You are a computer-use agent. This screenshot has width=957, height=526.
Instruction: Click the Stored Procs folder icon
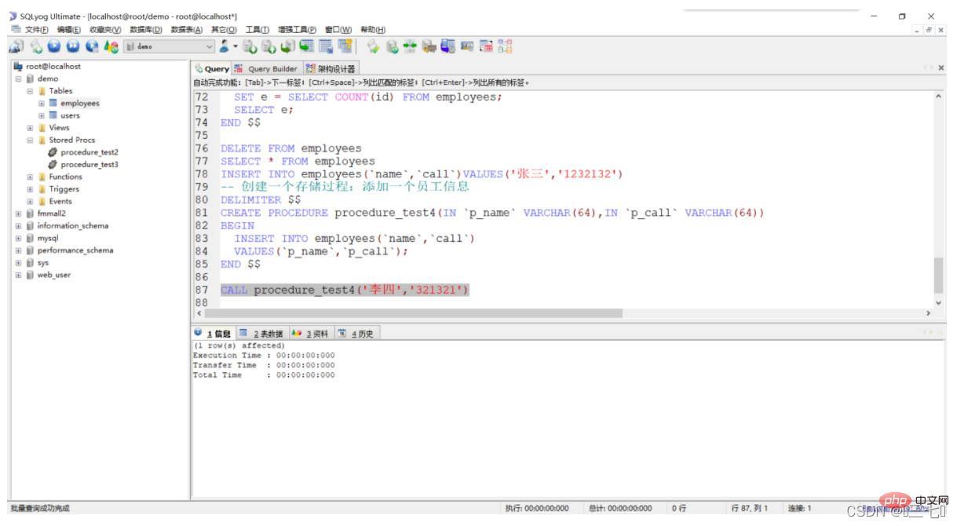pos(42,140)
